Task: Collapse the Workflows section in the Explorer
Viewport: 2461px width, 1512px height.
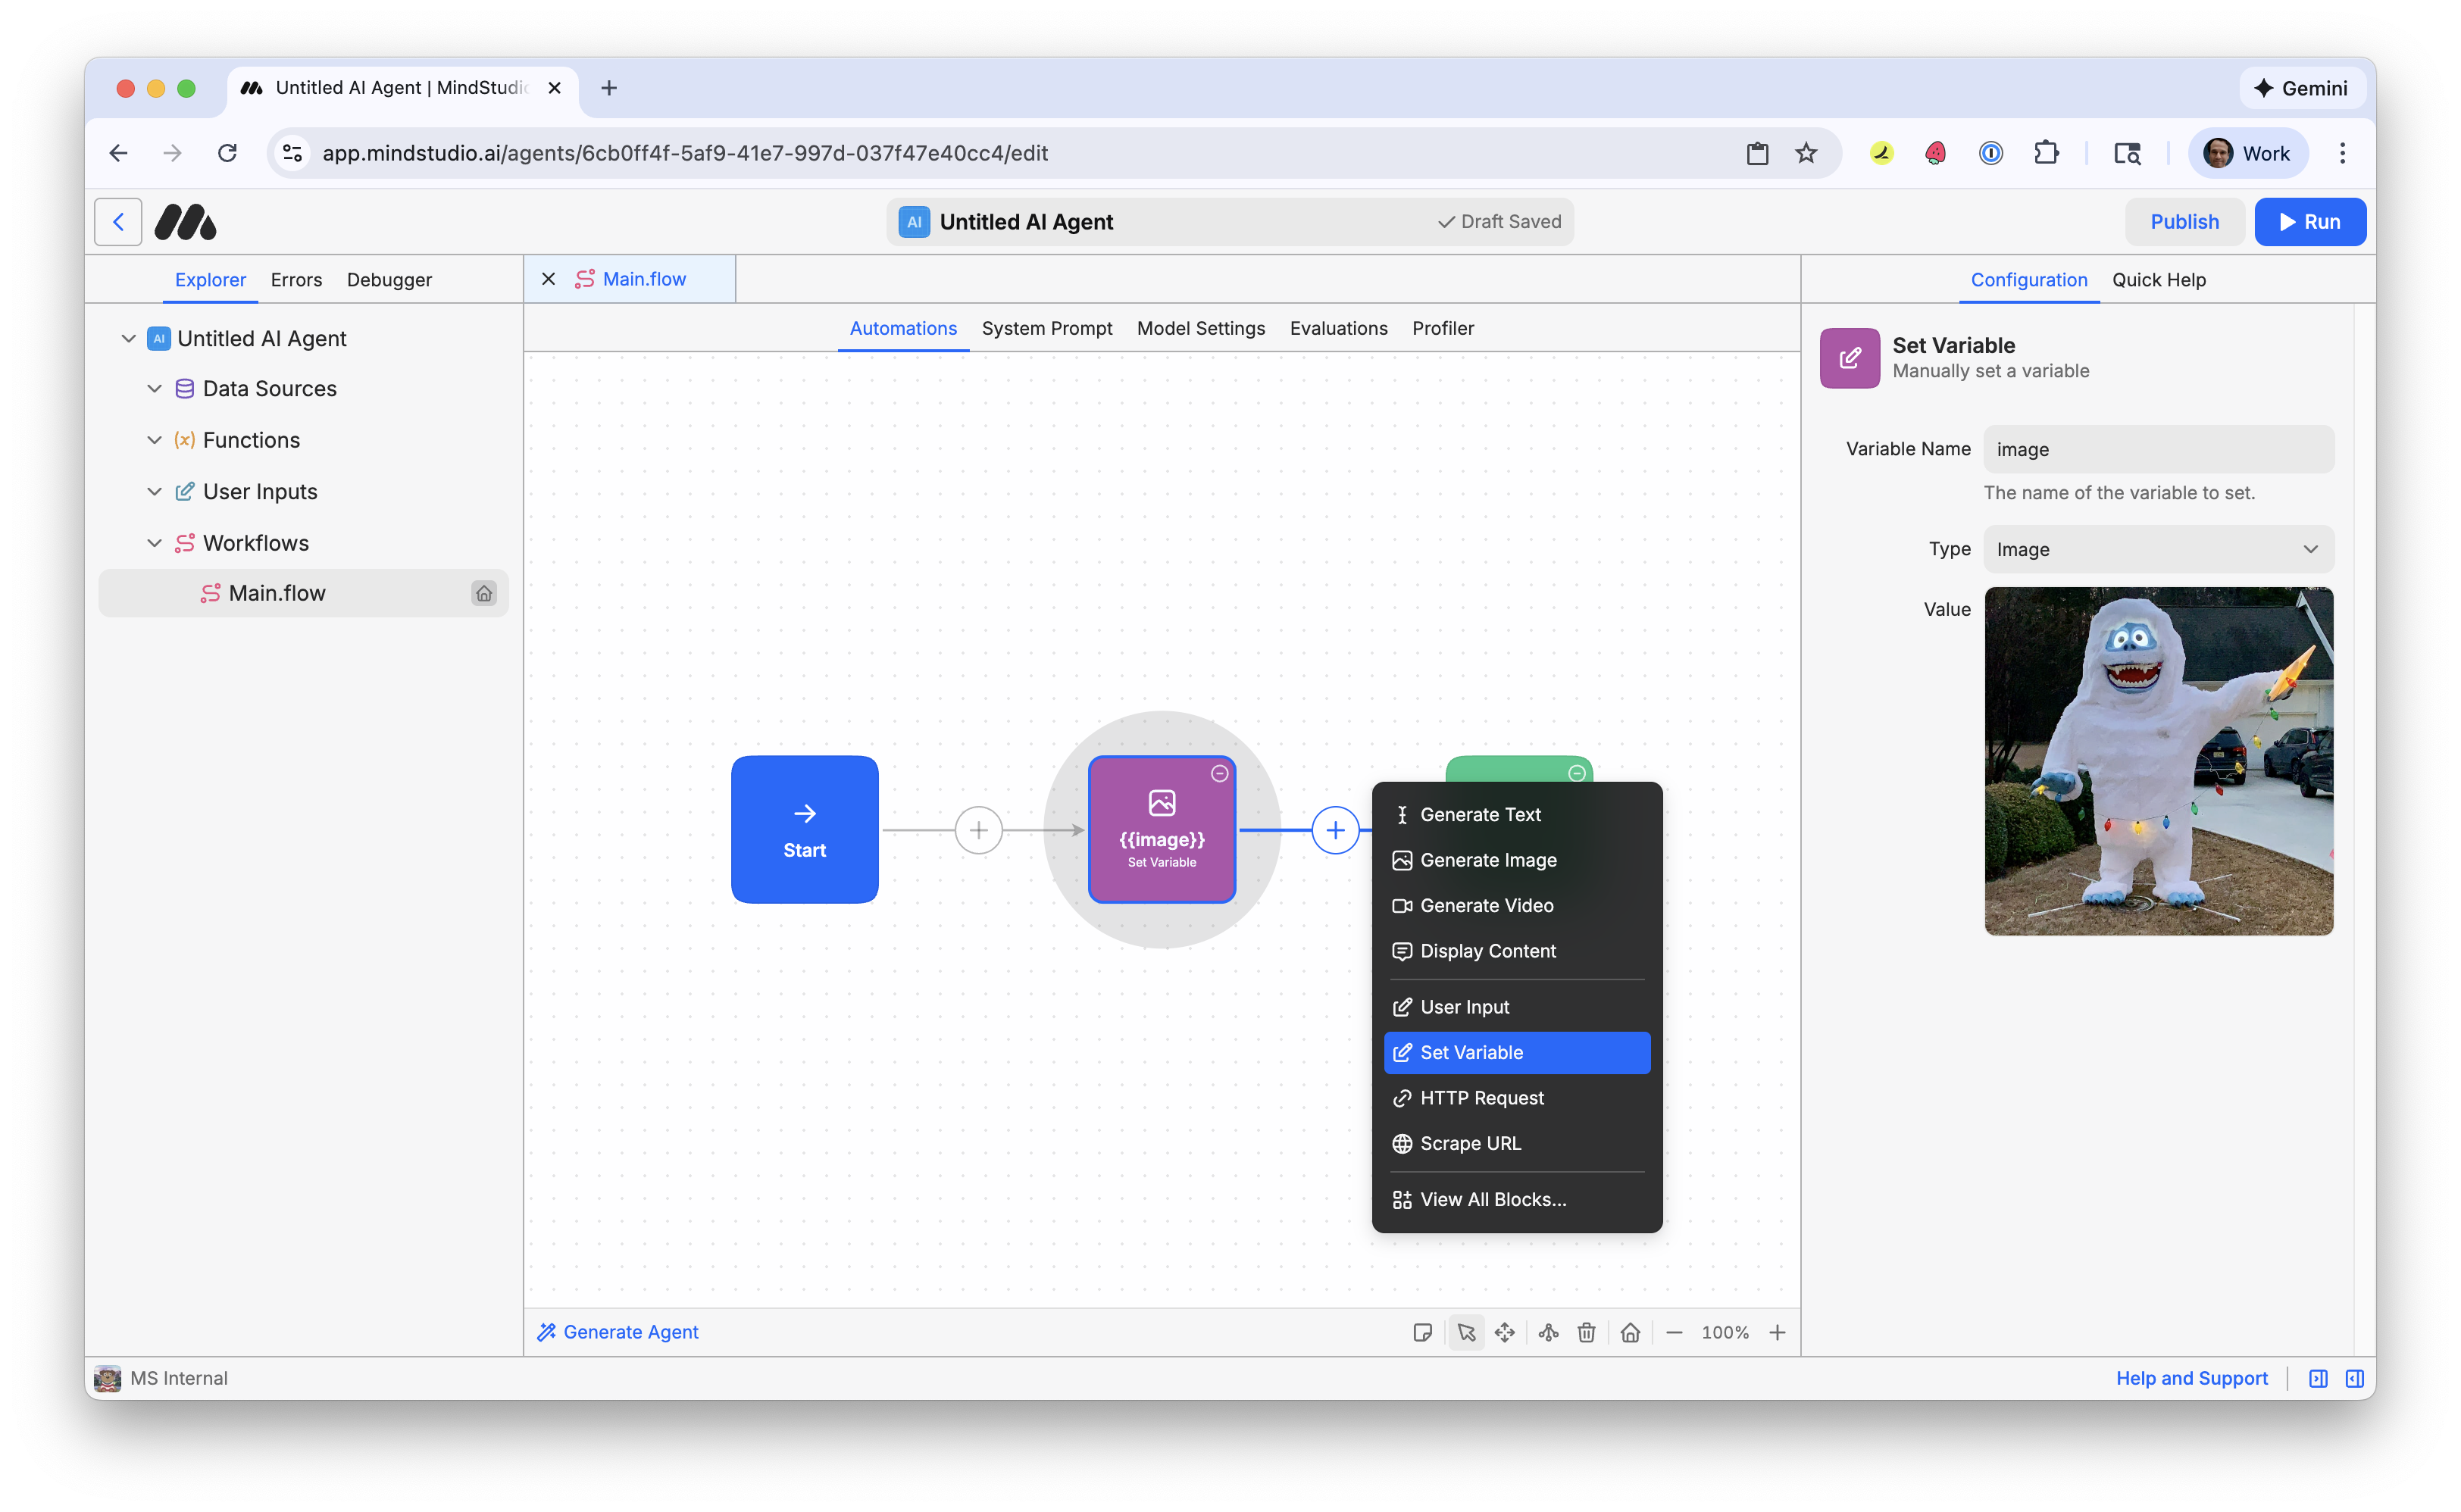Action: pyautogui.click(x=155, y=542)
